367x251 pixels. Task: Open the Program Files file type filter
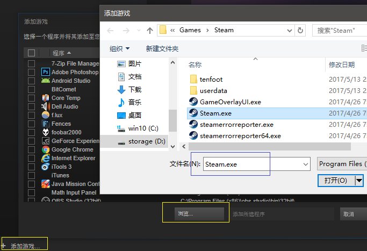tap(342, 164)
